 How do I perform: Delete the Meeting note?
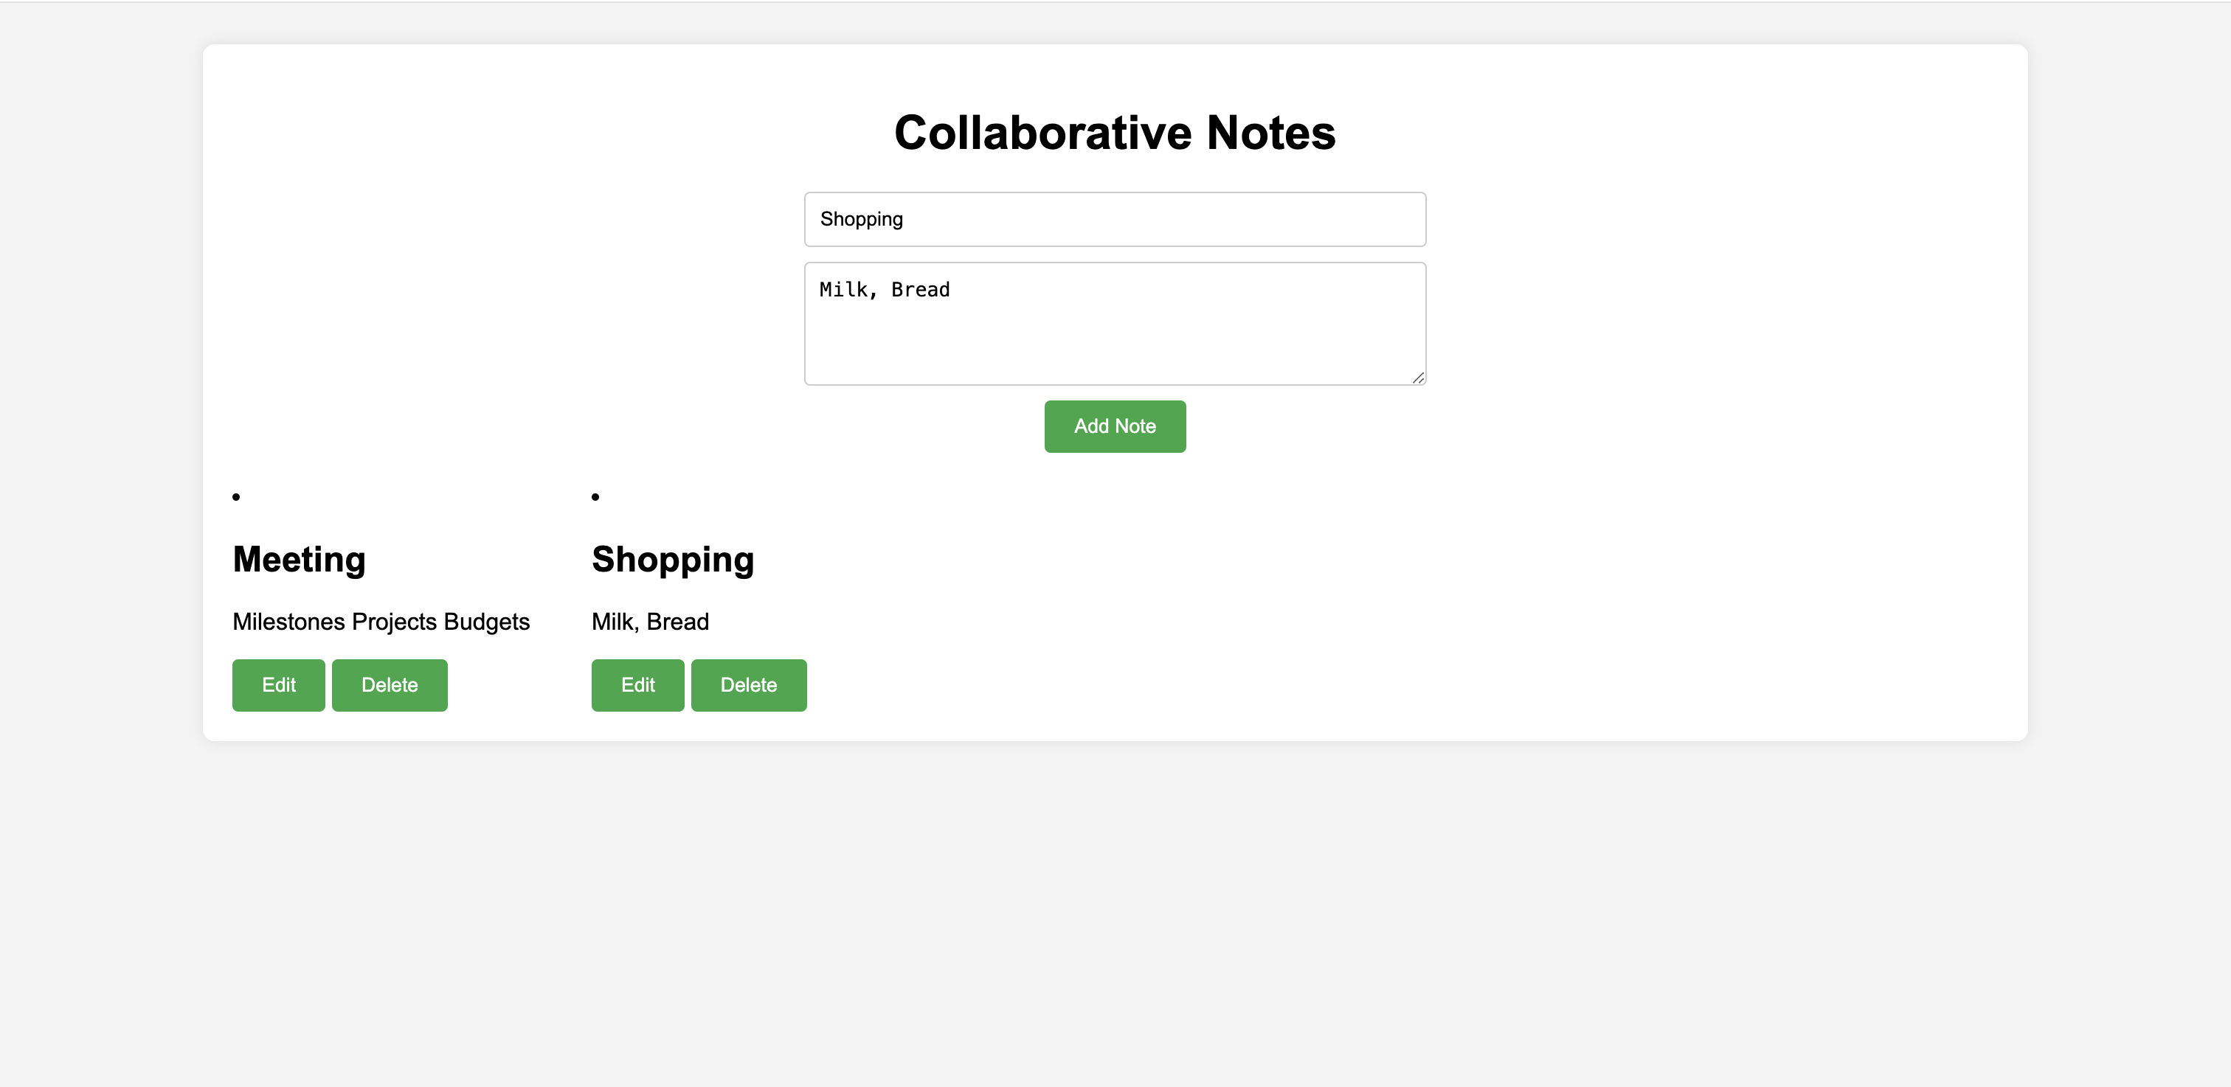point(389,684)
